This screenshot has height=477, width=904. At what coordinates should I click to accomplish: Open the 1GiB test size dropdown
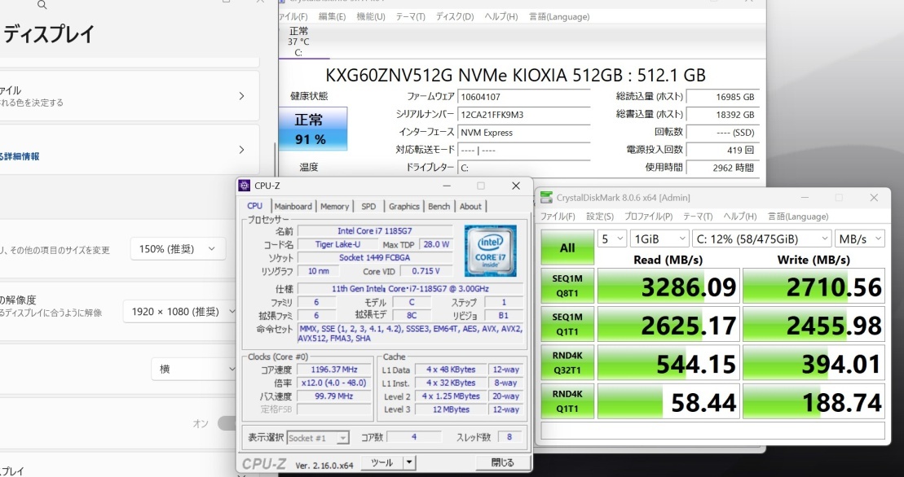coord(659,238)
